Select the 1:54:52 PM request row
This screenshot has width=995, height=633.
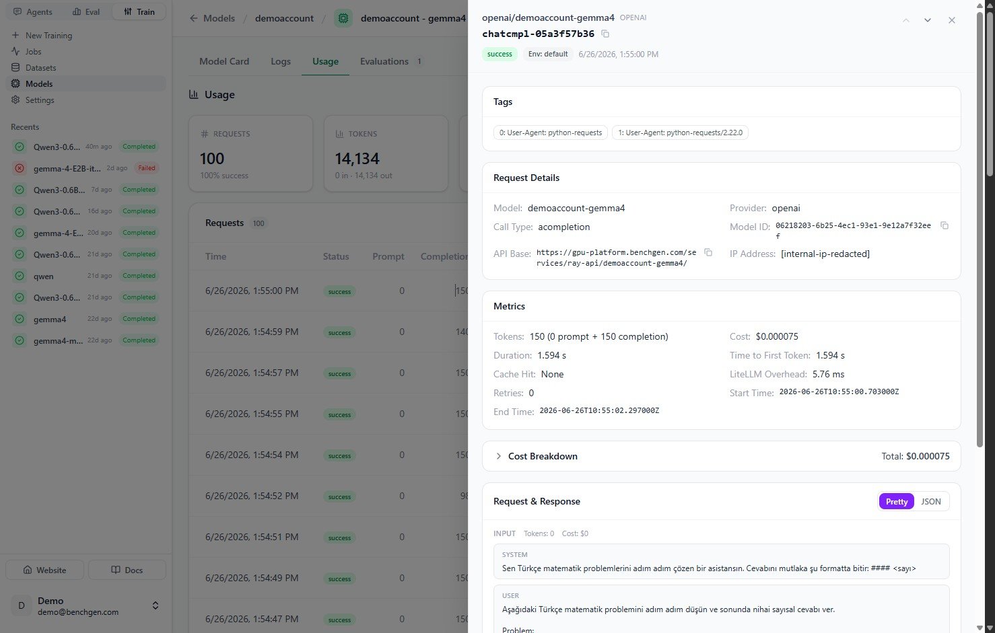tap(329, 496)
